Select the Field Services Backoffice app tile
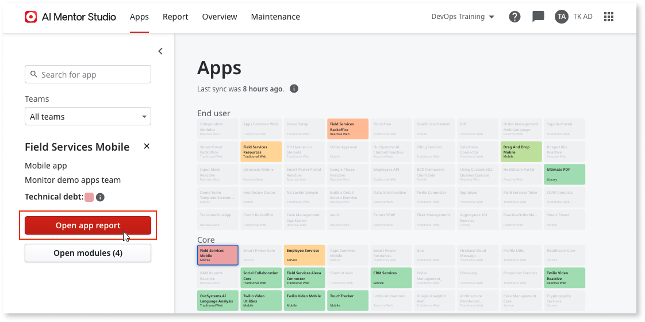Screen dimensions: 645x322 (x=348, y=129)
